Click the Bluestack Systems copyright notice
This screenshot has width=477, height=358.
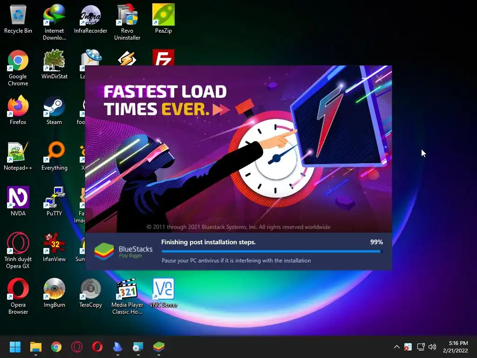(x=238, y=227)
